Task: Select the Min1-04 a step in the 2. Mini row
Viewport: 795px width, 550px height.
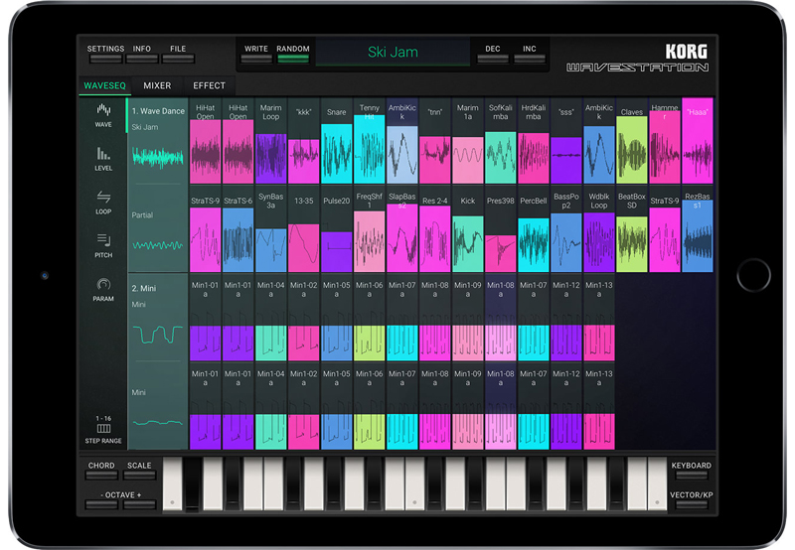Action: [270, 319]
